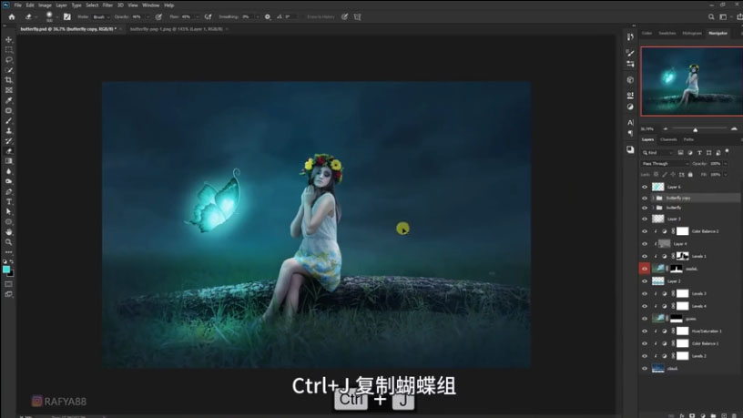Select the Move tool
This screenshot has width=743, height=418.
[x=8, y=39]
